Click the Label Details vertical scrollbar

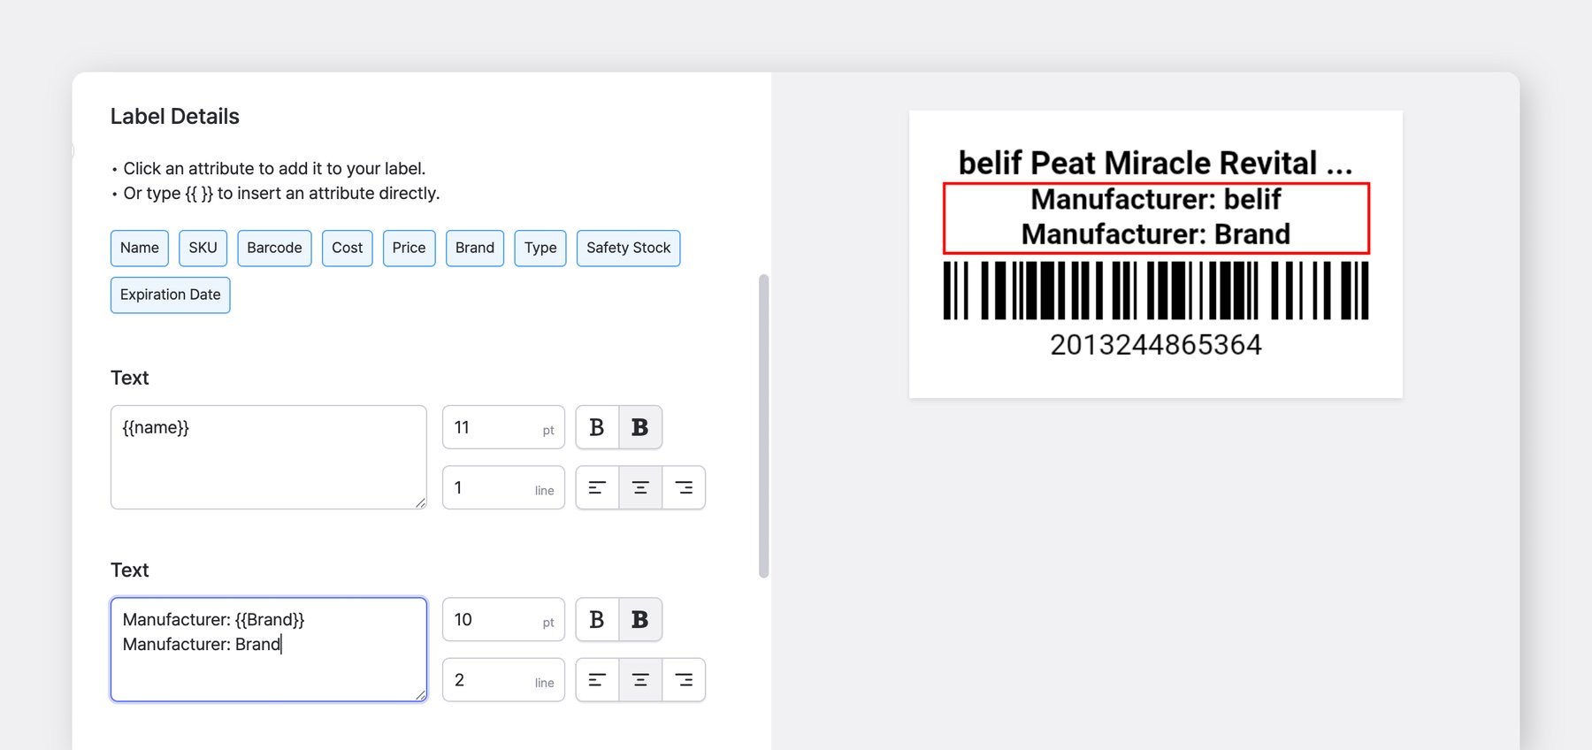click(x=764, y=425)
